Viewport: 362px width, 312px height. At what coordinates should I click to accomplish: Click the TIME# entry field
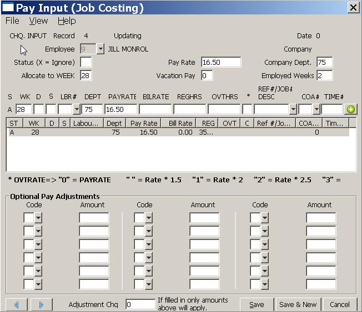(332, 109)
